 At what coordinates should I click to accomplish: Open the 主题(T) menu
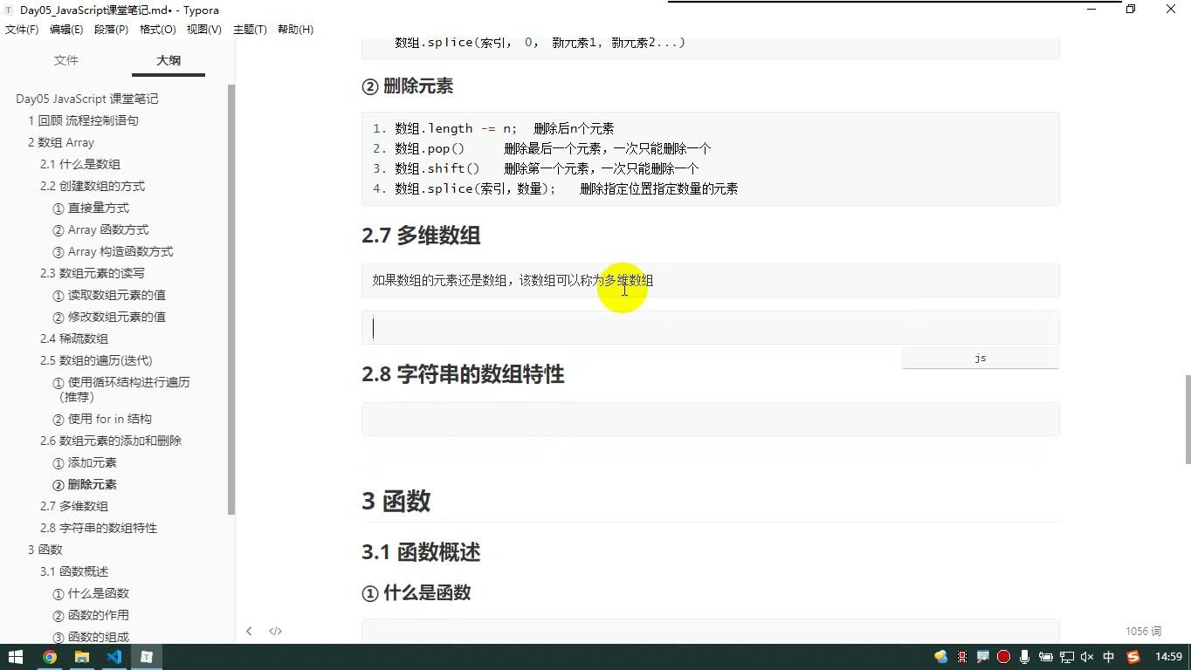(x=250, y=30)
